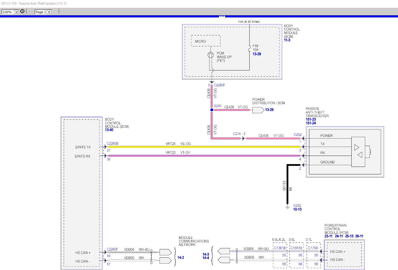Open the 23-11 PCM reference link
The width and height of the screenshot is (398, 270).
tap(328, 236)
